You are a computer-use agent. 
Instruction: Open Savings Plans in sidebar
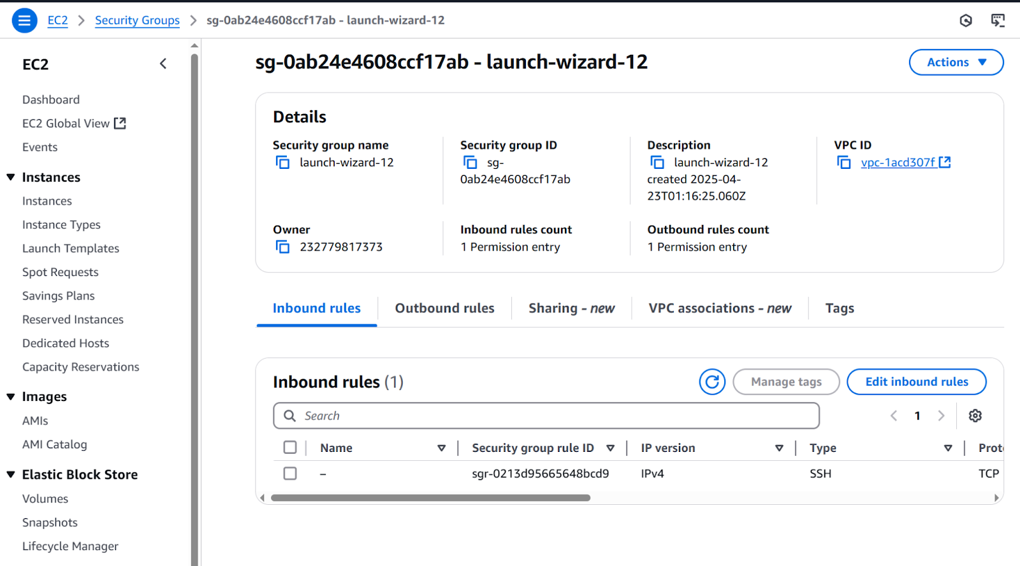click(59, 296)
